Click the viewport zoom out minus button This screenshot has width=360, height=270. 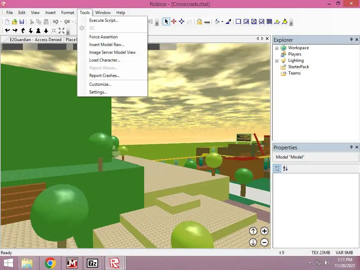pos(264,242)
